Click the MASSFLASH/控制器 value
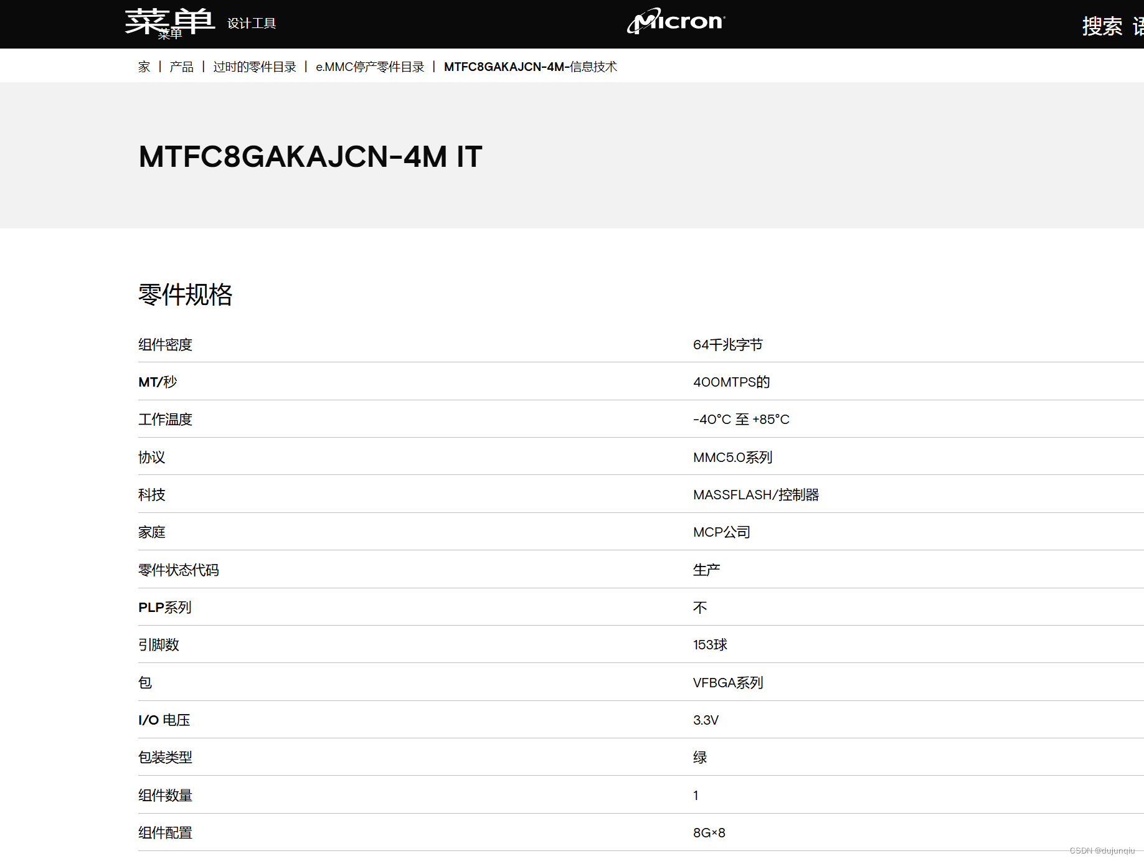The image size is (1144, 861). coord(756,494)
